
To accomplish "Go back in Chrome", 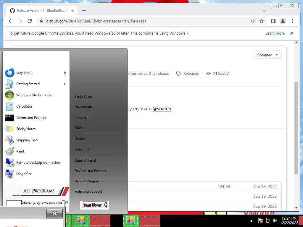I will pos(11,21).
